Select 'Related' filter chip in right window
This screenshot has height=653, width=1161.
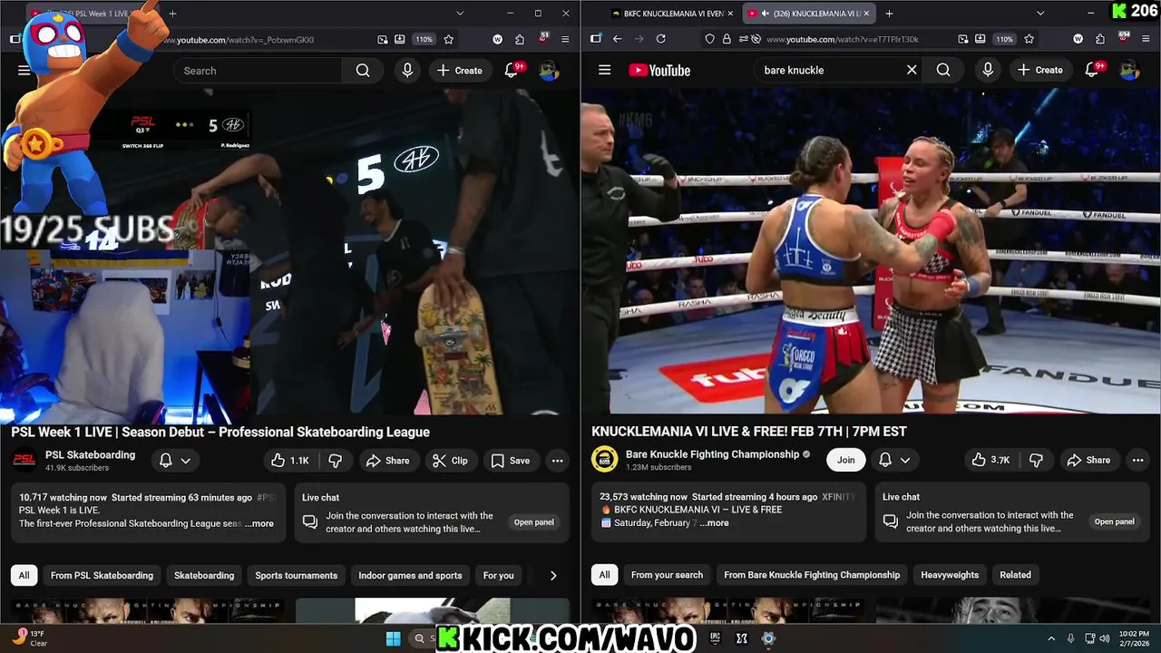(x=1015, y=574)
